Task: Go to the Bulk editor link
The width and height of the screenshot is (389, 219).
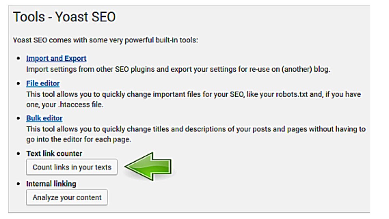Action: coord(44,118)
